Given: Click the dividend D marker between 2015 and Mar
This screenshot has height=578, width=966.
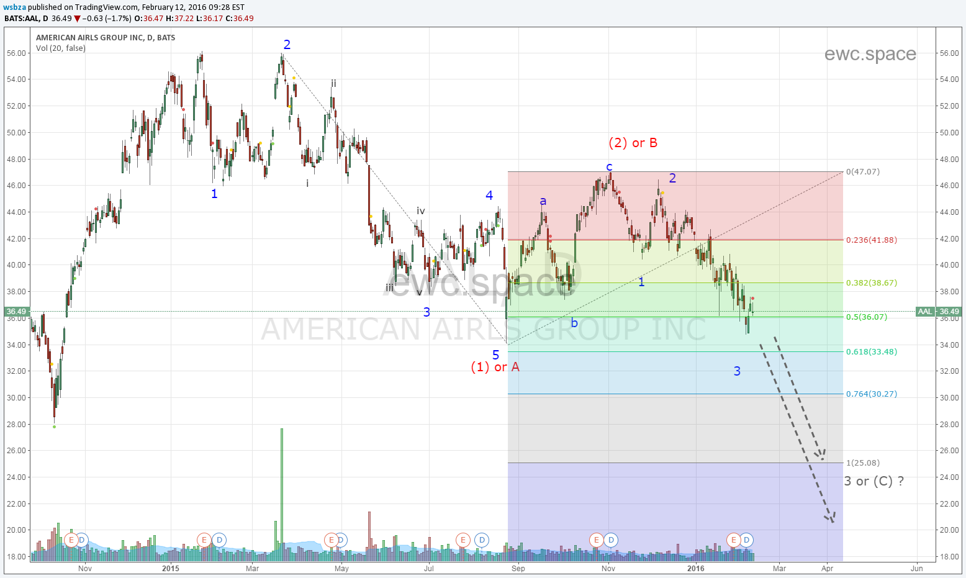Looking at the screenshot, I should [219, 540].
